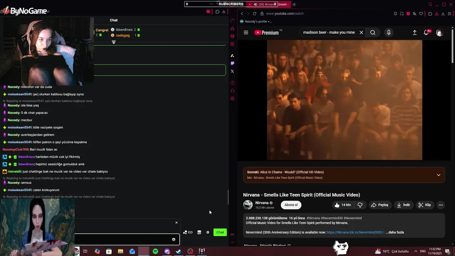Screen dimensions: 455x256
Task: Start YouTube voice search with the microphone
Action: coord(389,32)
